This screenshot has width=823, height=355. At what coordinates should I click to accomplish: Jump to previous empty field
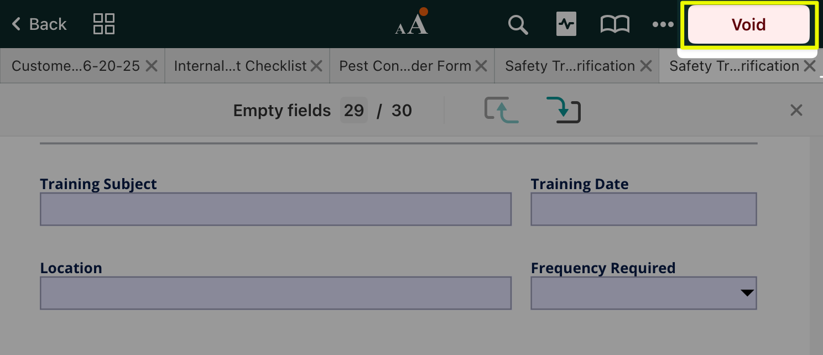tap(501, 110)
